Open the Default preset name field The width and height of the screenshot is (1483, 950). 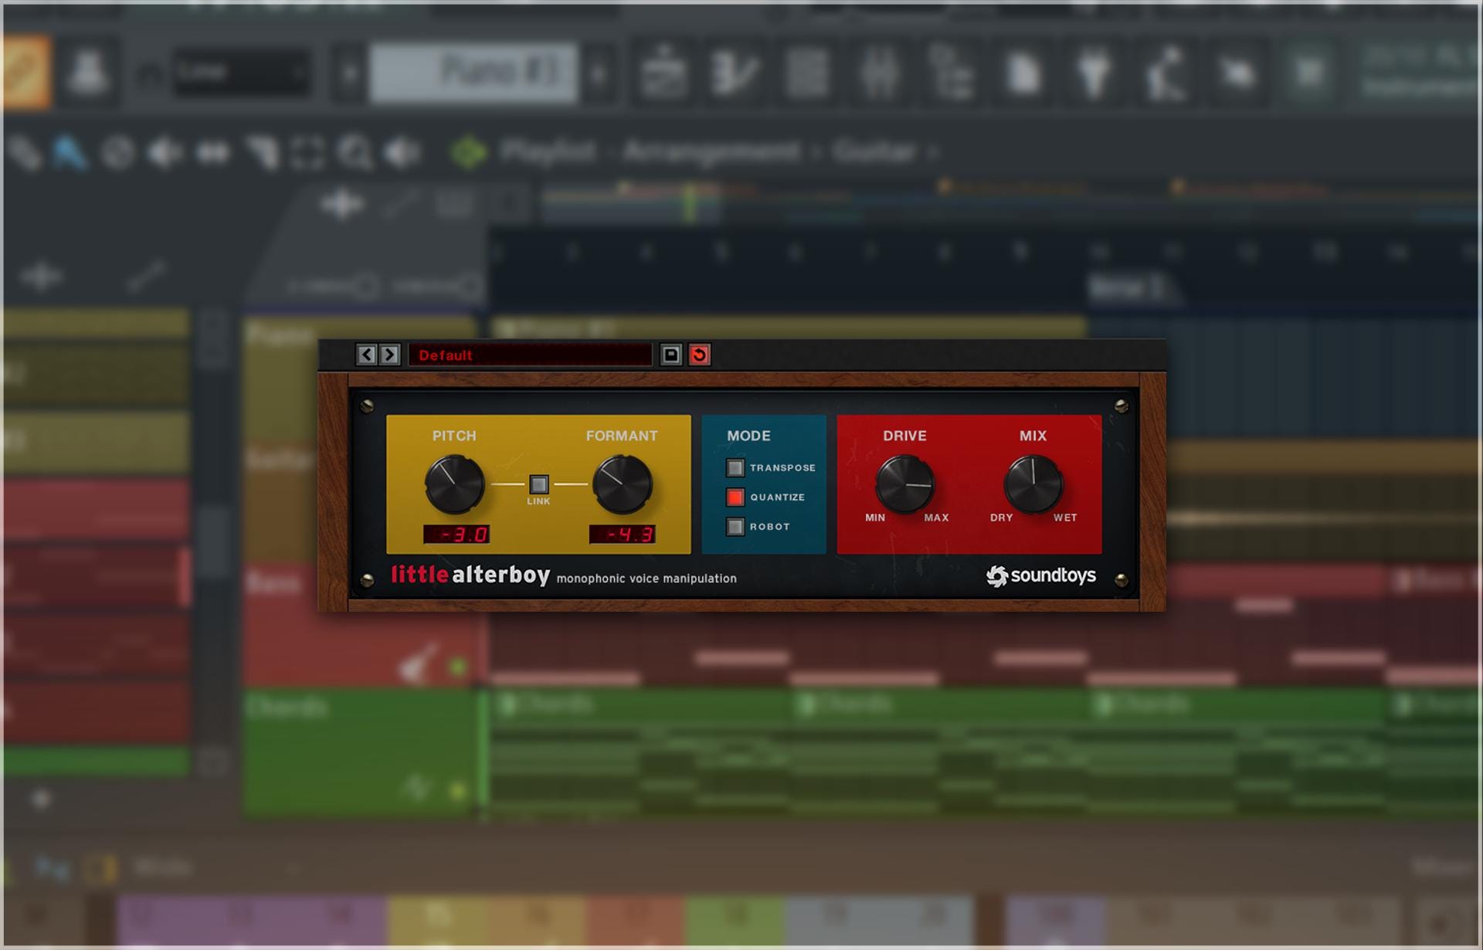530,355
